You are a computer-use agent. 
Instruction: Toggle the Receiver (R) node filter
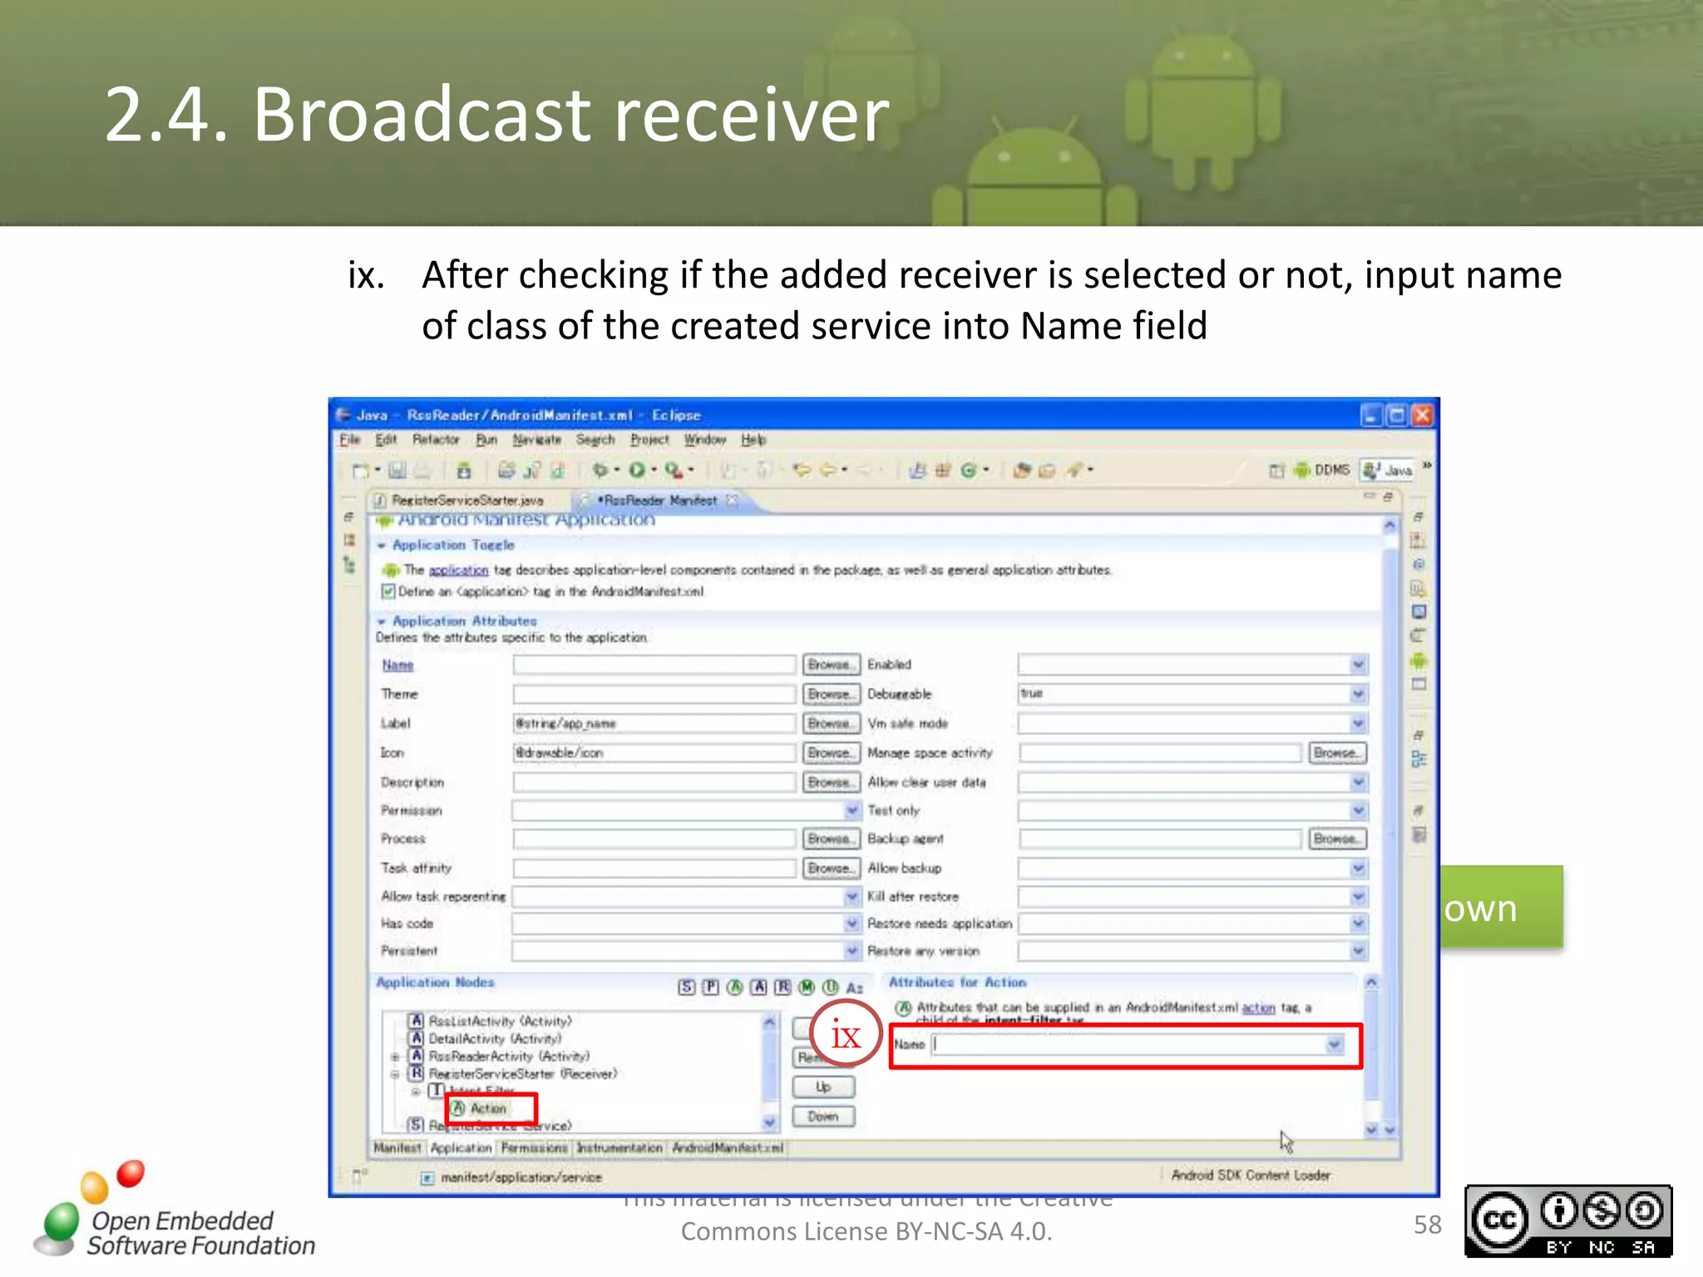(782, 988)
